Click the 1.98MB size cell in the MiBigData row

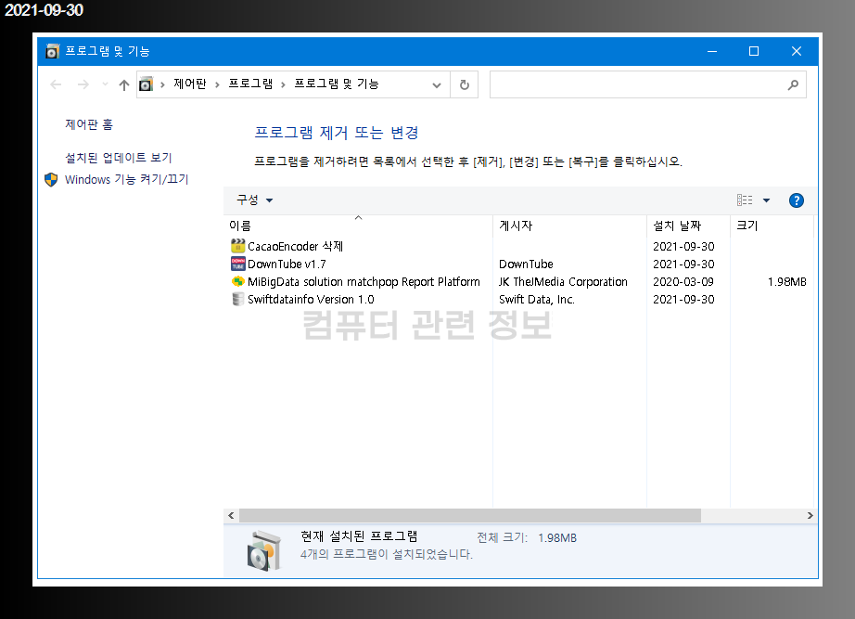tap(786, 282)
